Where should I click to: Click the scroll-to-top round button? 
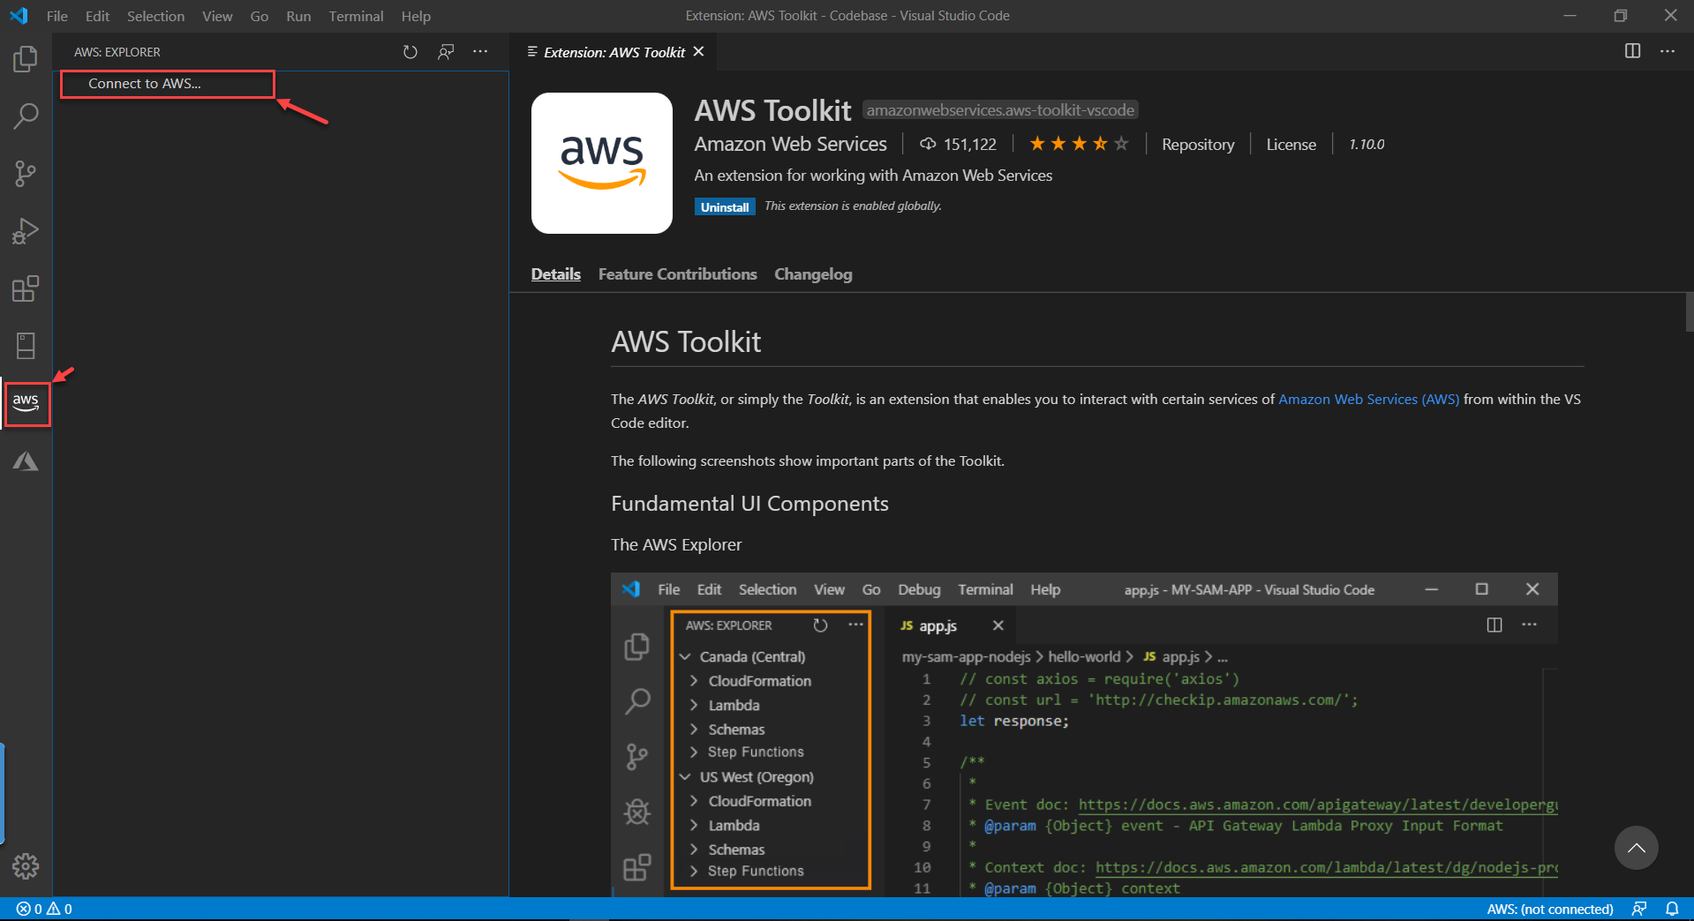click(1636, 848)
